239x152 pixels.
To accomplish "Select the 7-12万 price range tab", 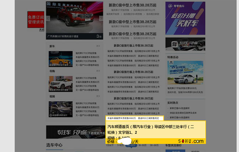I will coord(120,145).
